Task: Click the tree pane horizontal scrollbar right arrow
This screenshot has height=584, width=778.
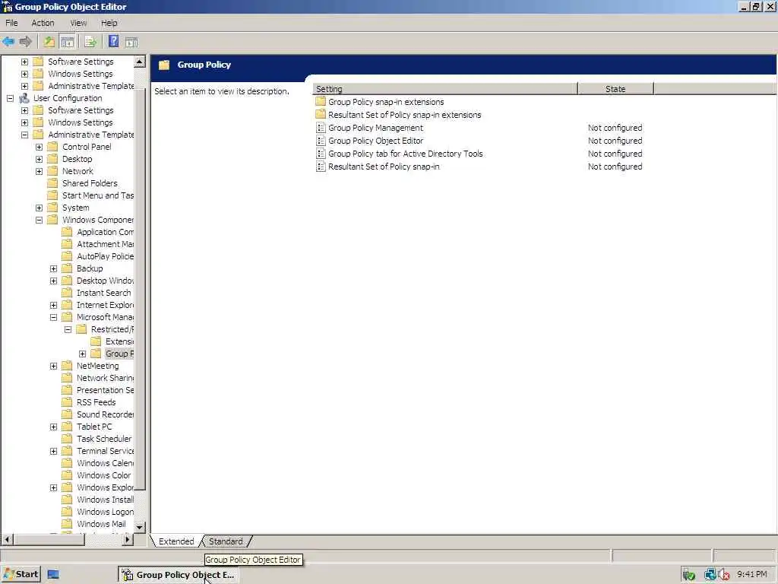Action: pyautogui.click(x=128, y=539)
